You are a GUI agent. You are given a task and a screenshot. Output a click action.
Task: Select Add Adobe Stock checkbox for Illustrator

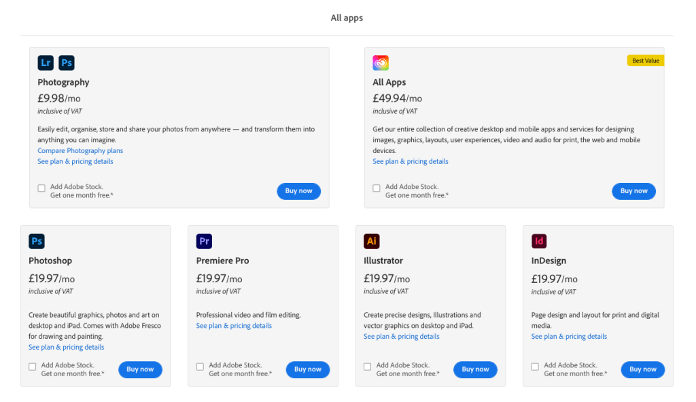click(x=368, y=367)
